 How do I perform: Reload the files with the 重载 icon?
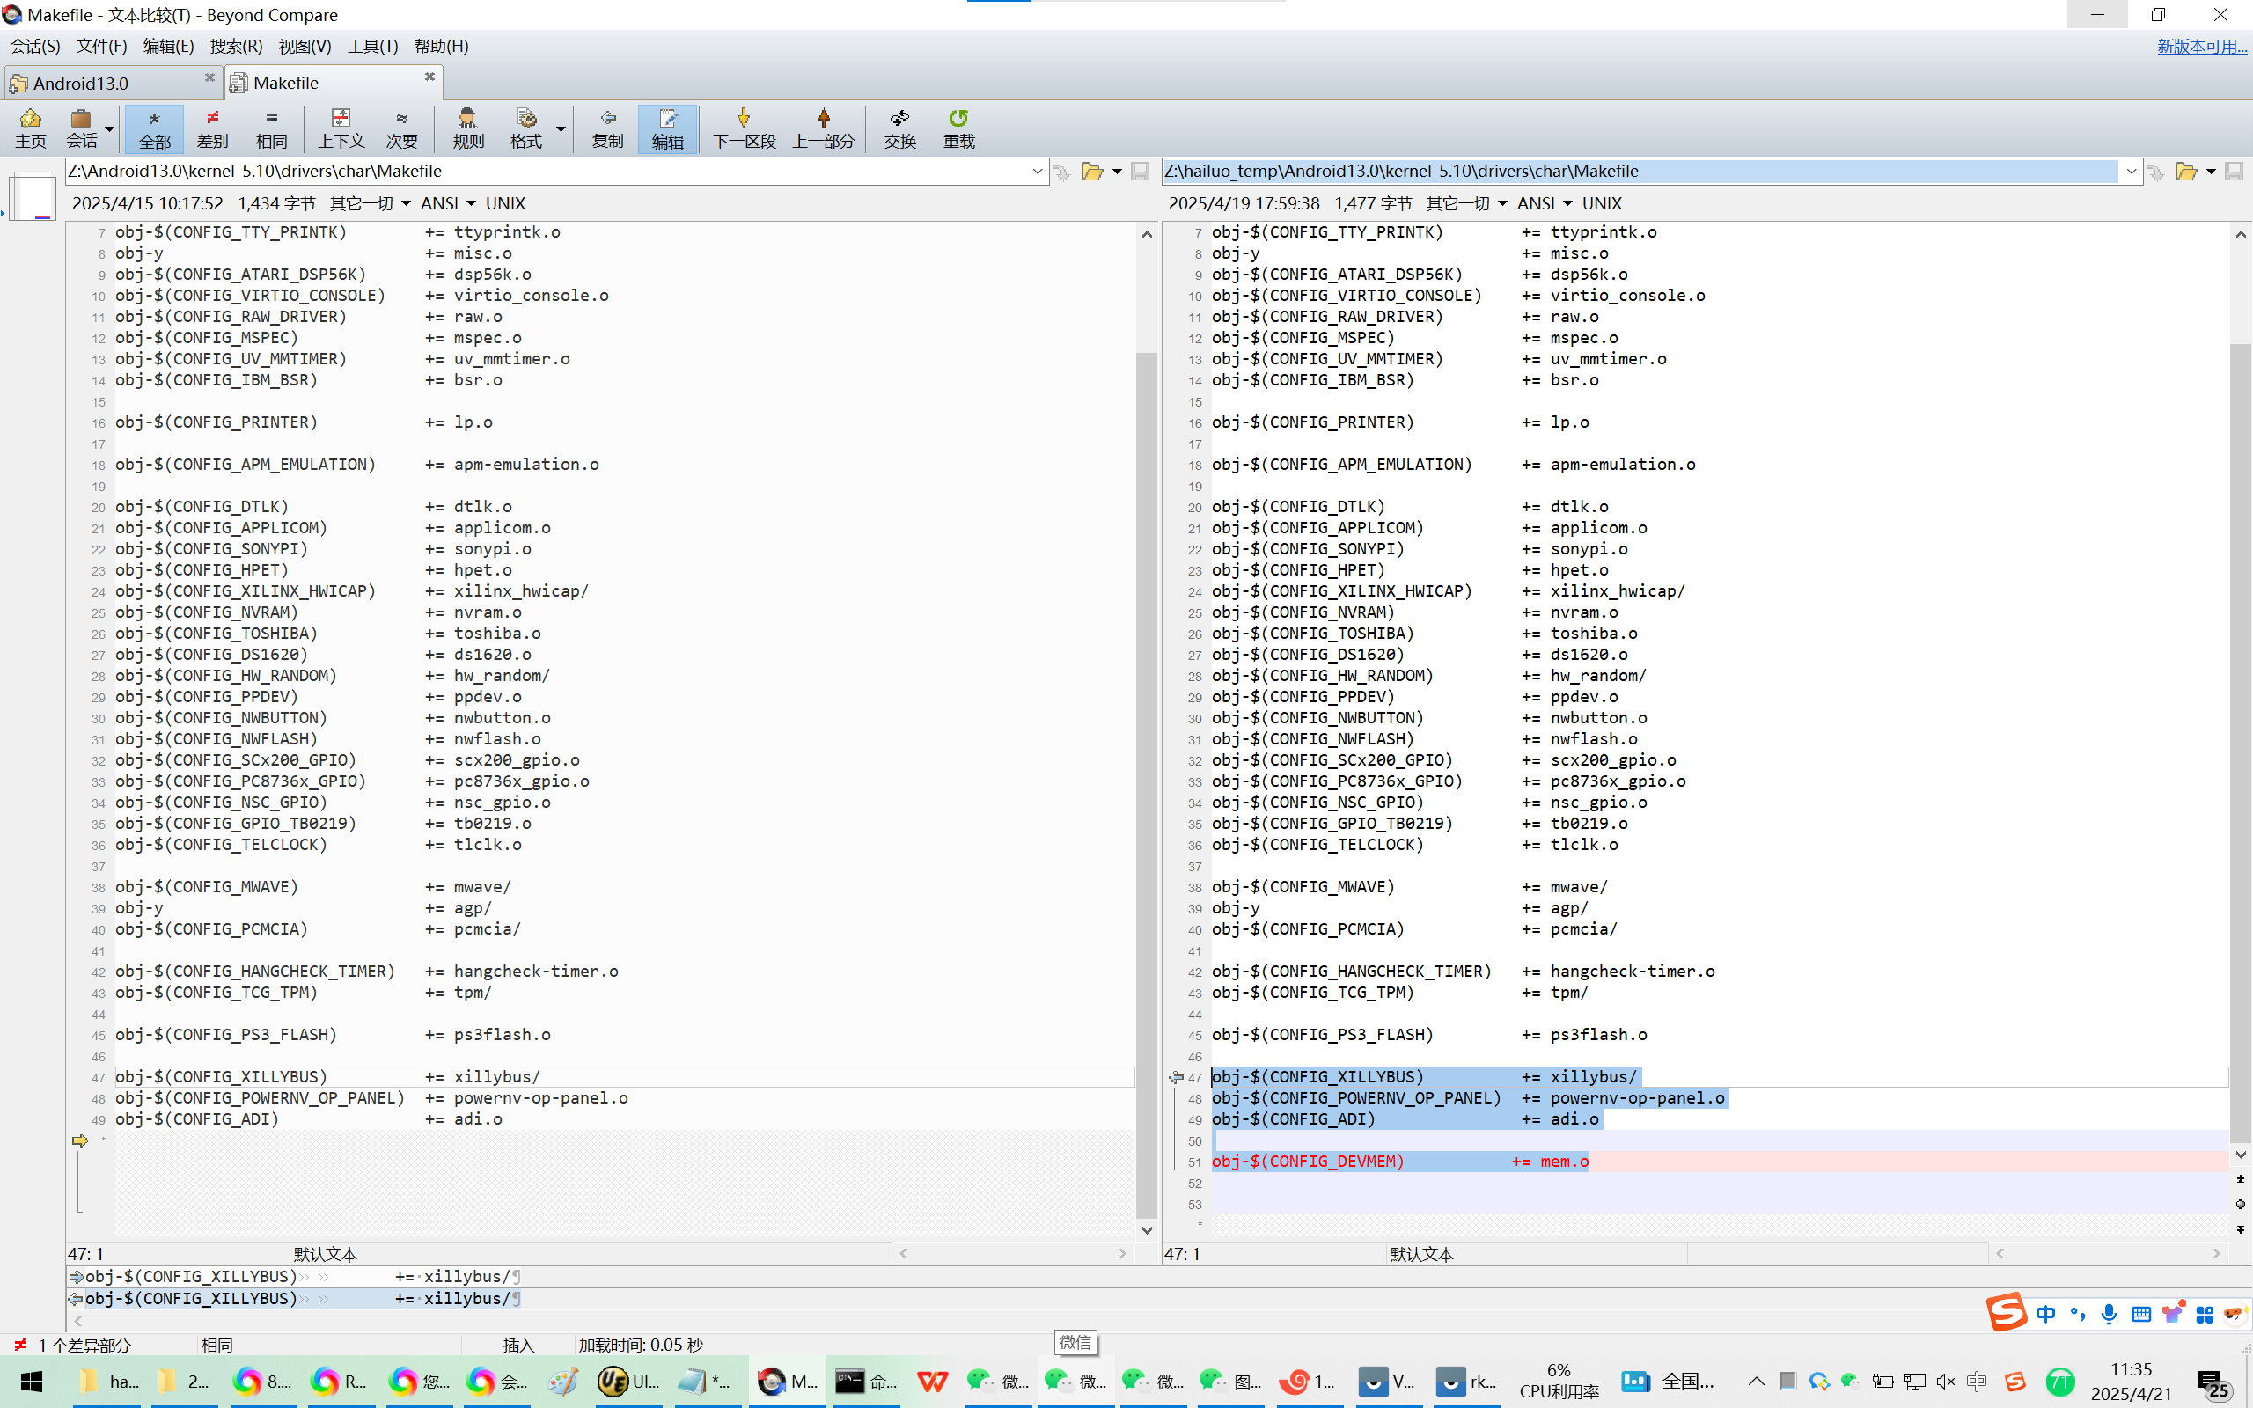(x=958, y=128)
